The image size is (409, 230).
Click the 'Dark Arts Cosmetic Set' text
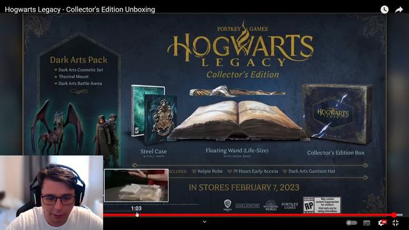pos(81,70)
